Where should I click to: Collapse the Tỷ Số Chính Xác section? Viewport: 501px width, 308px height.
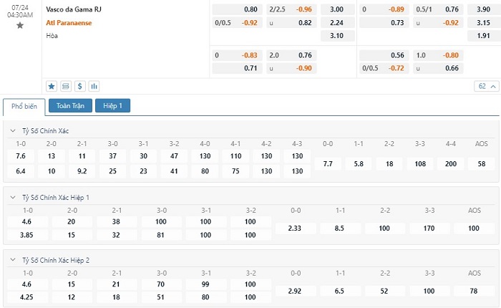point(13,130)
